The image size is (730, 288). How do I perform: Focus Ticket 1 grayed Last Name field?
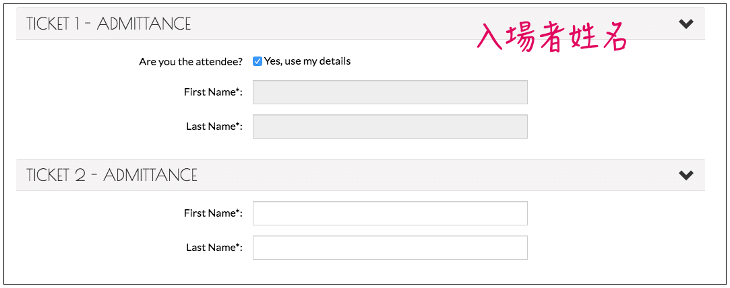390,127
